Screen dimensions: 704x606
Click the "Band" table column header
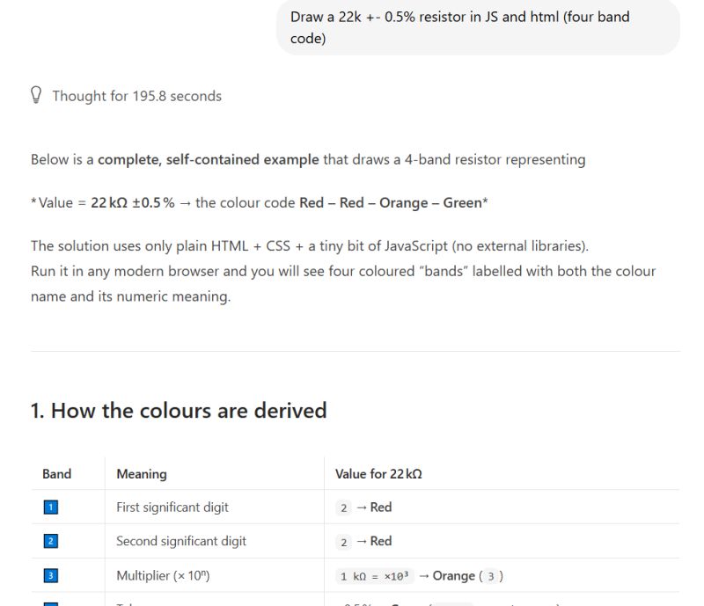coord(57,474)
